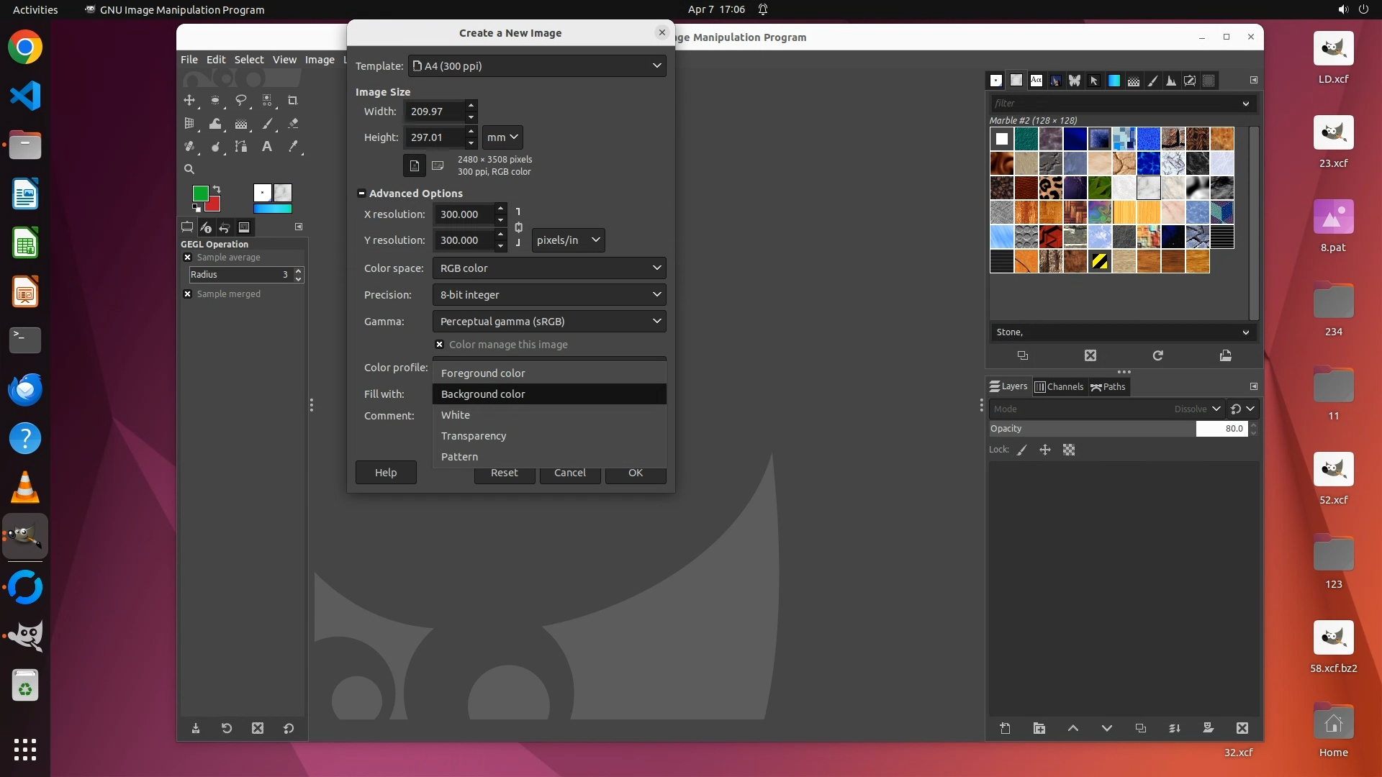The image size is (1382, 777).
Task: Click the green foreground color swatch
Action: (x=200, y=193)
